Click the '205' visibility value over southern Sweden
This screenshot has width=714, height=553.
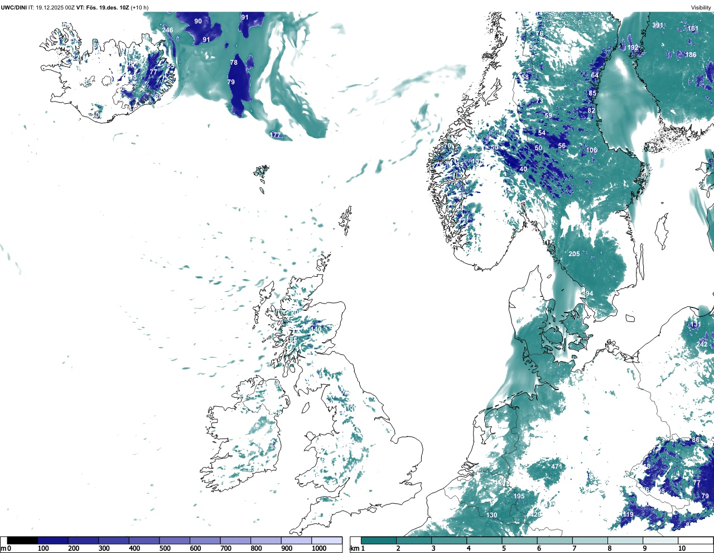(574, 254)
